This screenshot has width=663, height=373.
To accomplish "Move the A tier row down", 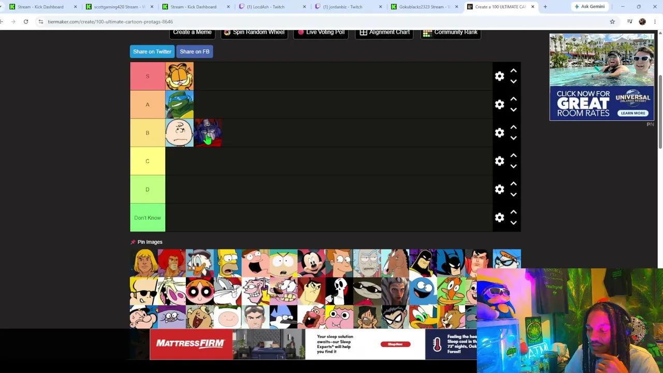I will 513,110.
